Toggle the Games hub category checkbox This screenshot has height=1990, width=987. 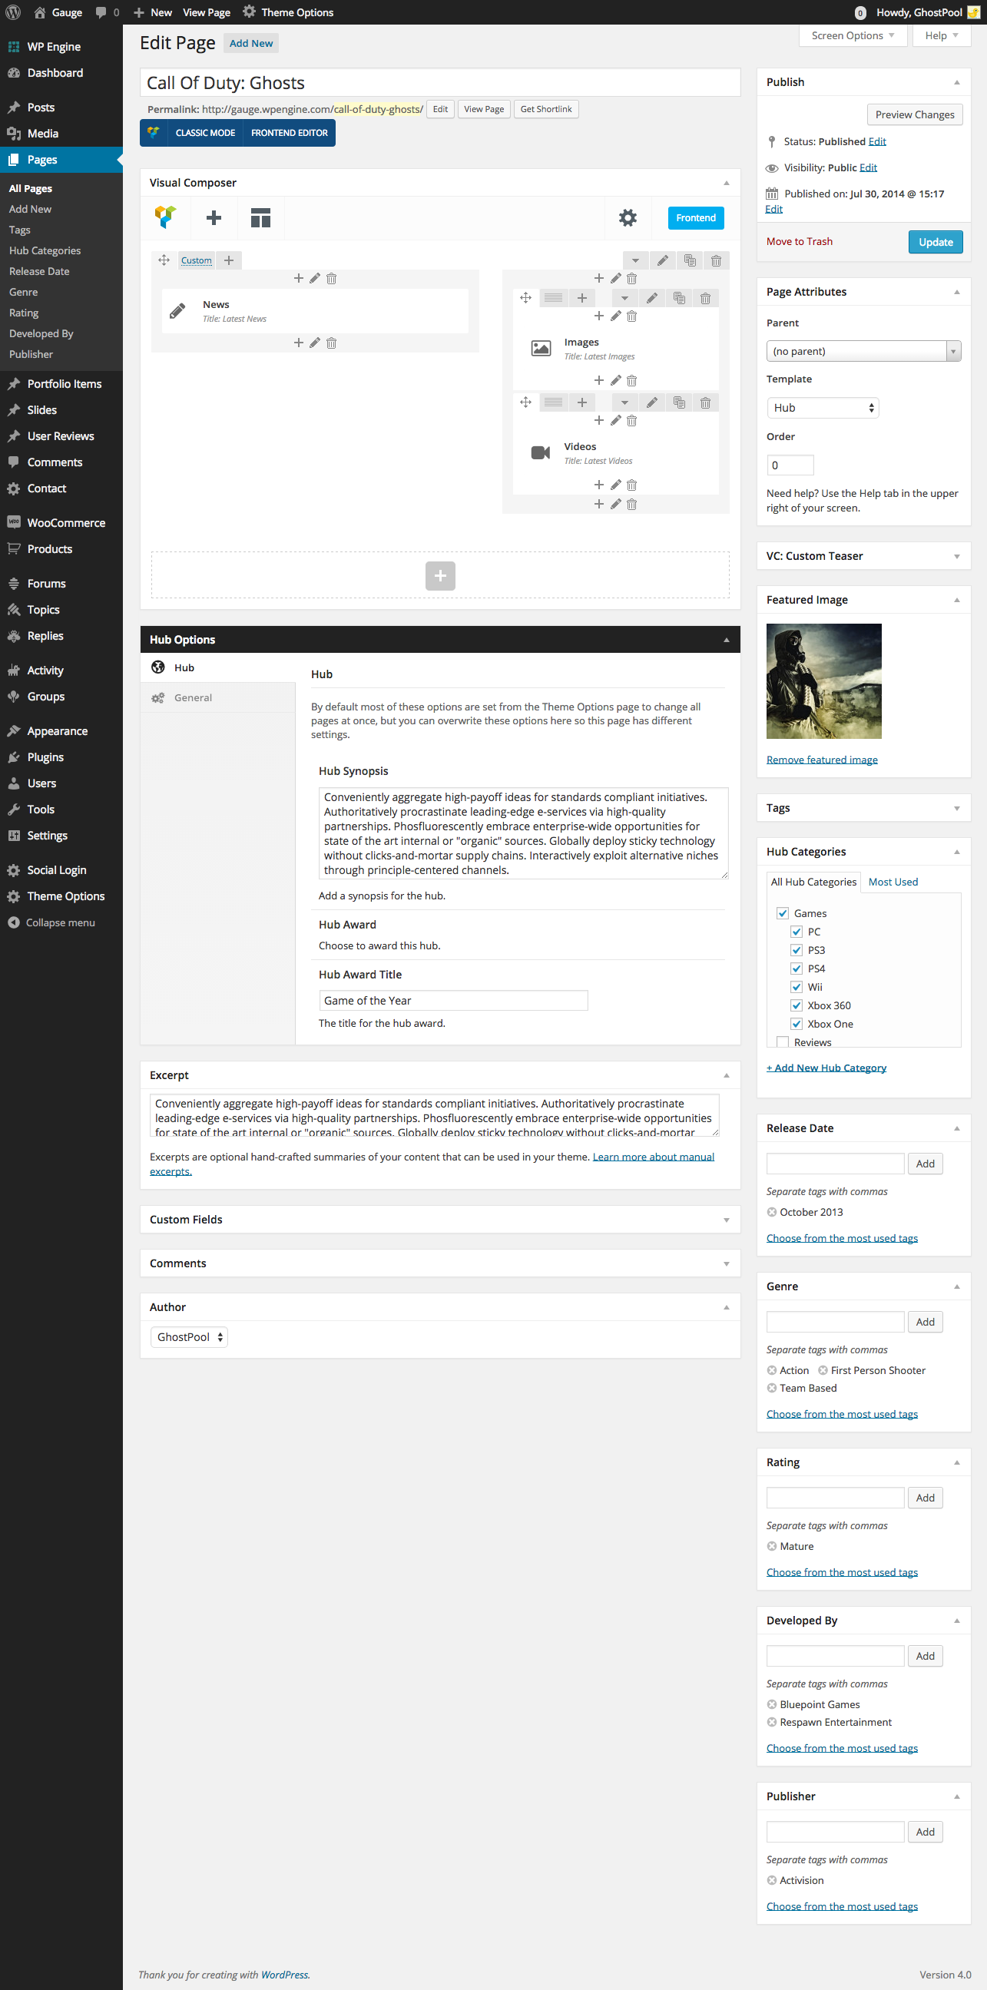tap(783, 913)
